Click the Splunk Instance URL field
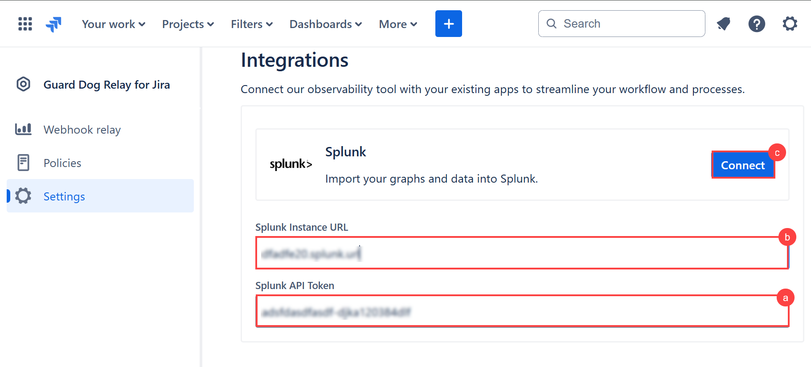 point(522,253)
